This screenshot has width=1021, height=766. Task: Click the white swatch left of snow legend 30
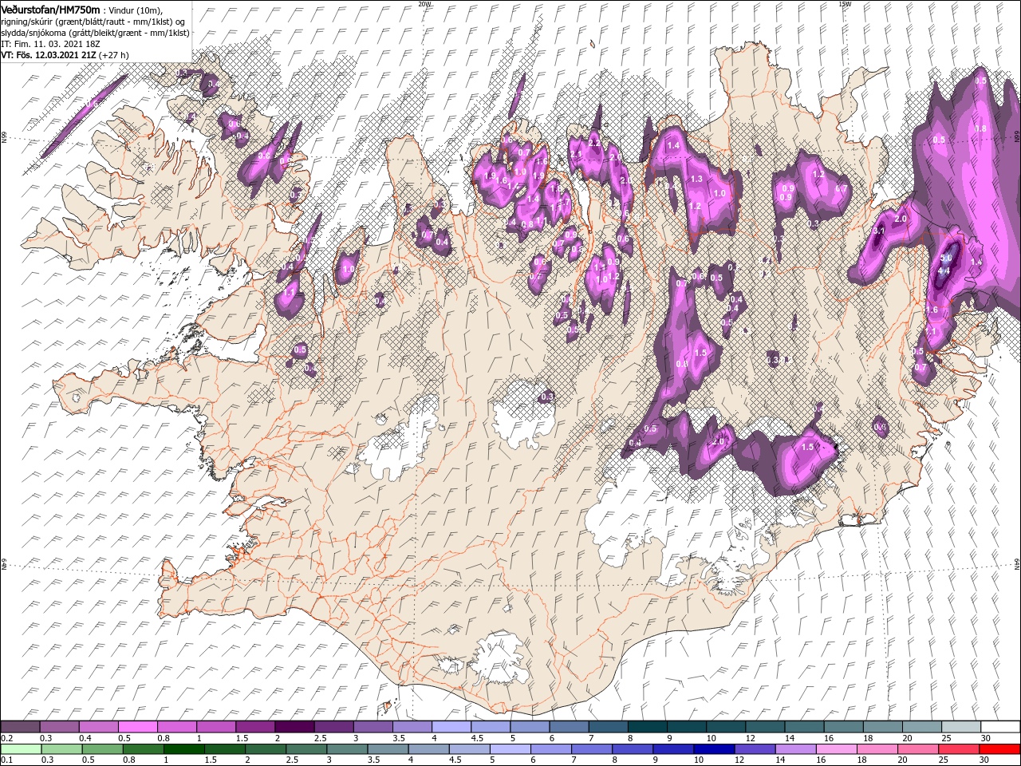tap(1001, 727)
